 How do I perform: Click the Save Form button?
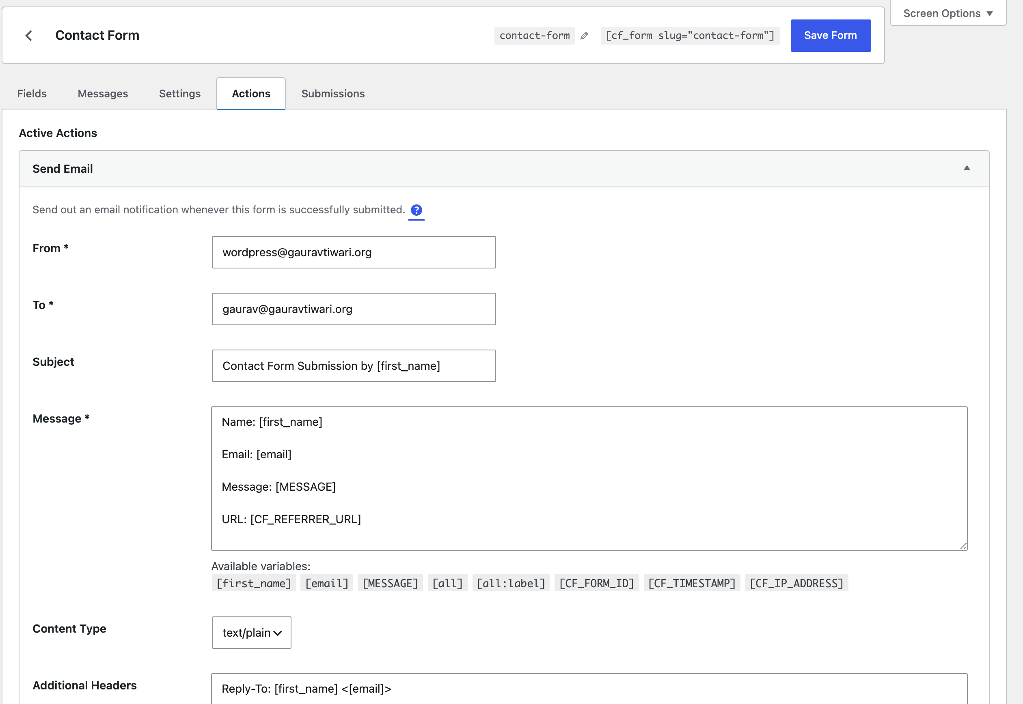click(x=831, y=35)
